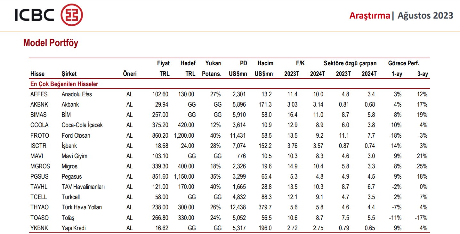The width and height of the screenshot is (460, 234).
Task: Click the TOASO price 266.80
Action: pos(160,218)
